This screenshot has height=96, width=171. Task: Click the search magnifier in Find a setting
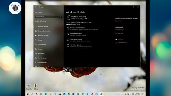point(61,17)
